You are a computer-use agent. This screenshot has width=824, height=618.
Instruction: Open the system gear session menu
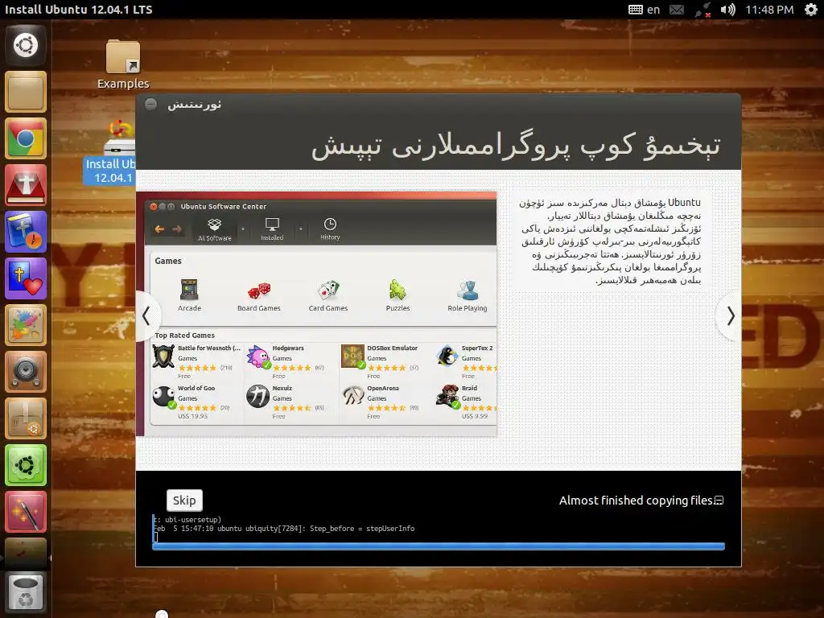(x=811, y=10)
